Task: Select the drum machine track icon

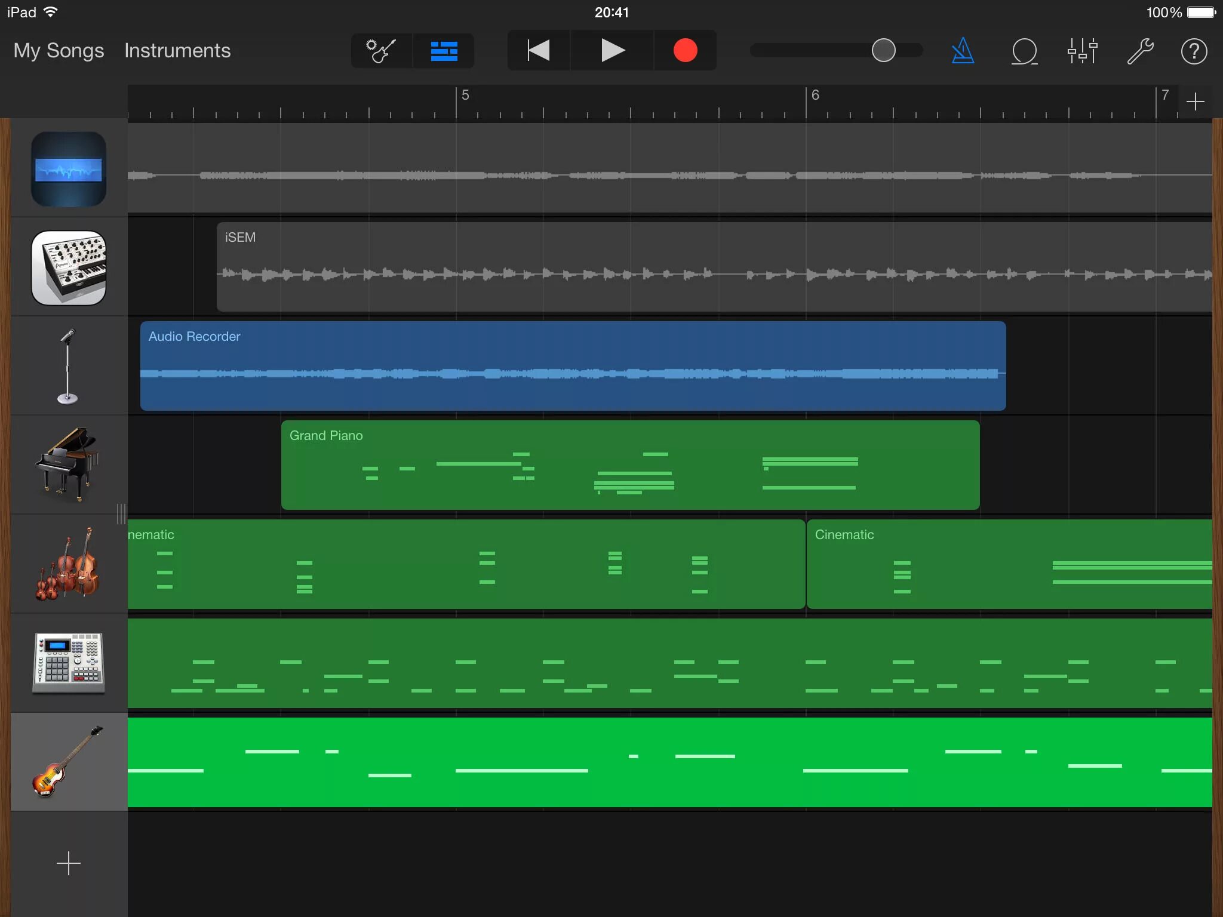Action: 68,663
